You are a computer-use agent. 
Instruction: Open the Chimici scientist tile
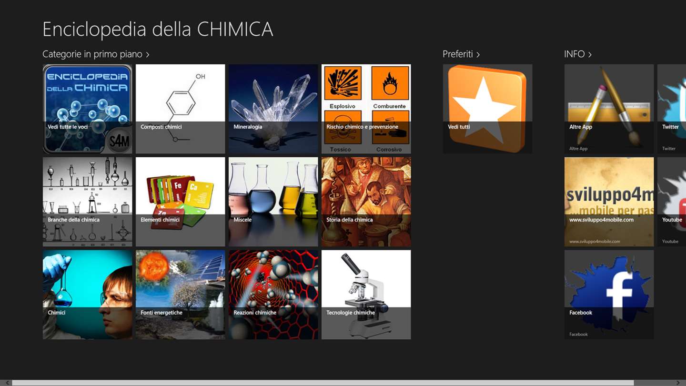click(x=87, y=295)
